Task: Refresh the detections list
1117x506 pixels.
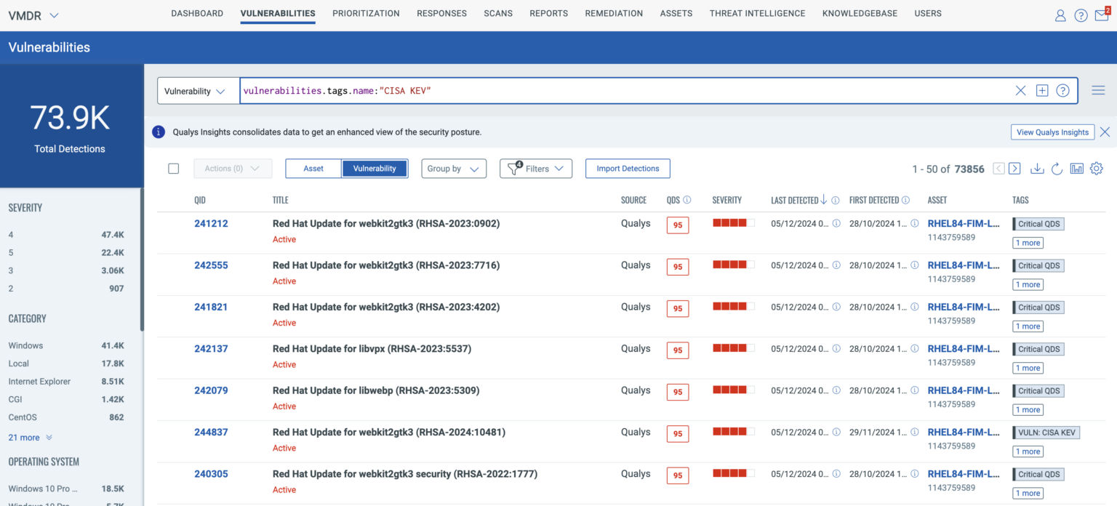Action: [x=1057, y=168]
